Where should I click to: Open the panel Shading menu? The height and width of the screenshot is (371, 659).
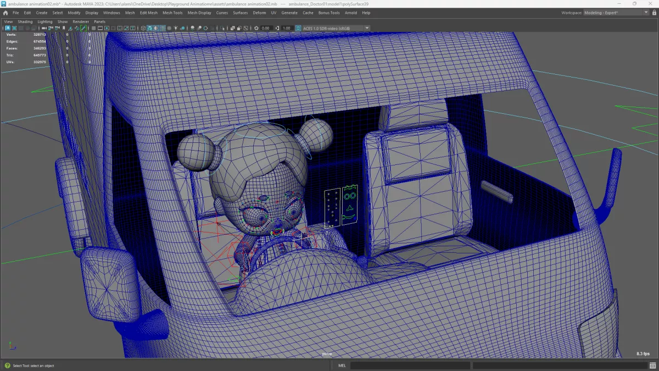(25, 21)
